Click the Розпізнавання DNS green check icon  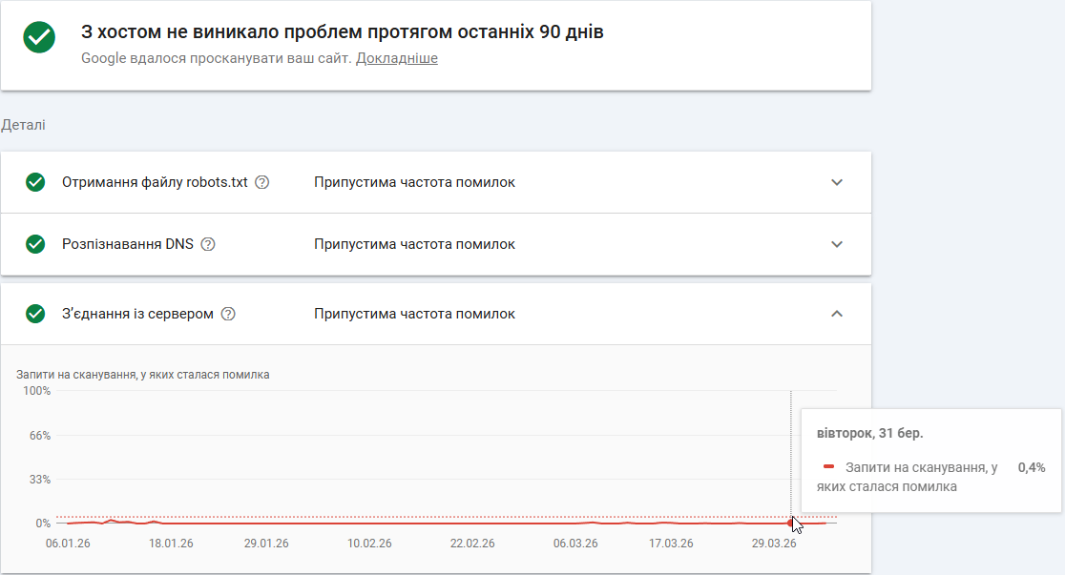pos(35,244)
